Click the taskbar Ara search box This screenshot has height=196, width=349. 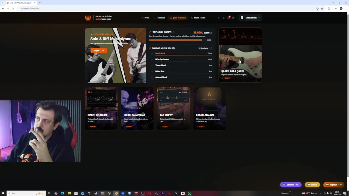pyautogui.click(x=26, y=193)
